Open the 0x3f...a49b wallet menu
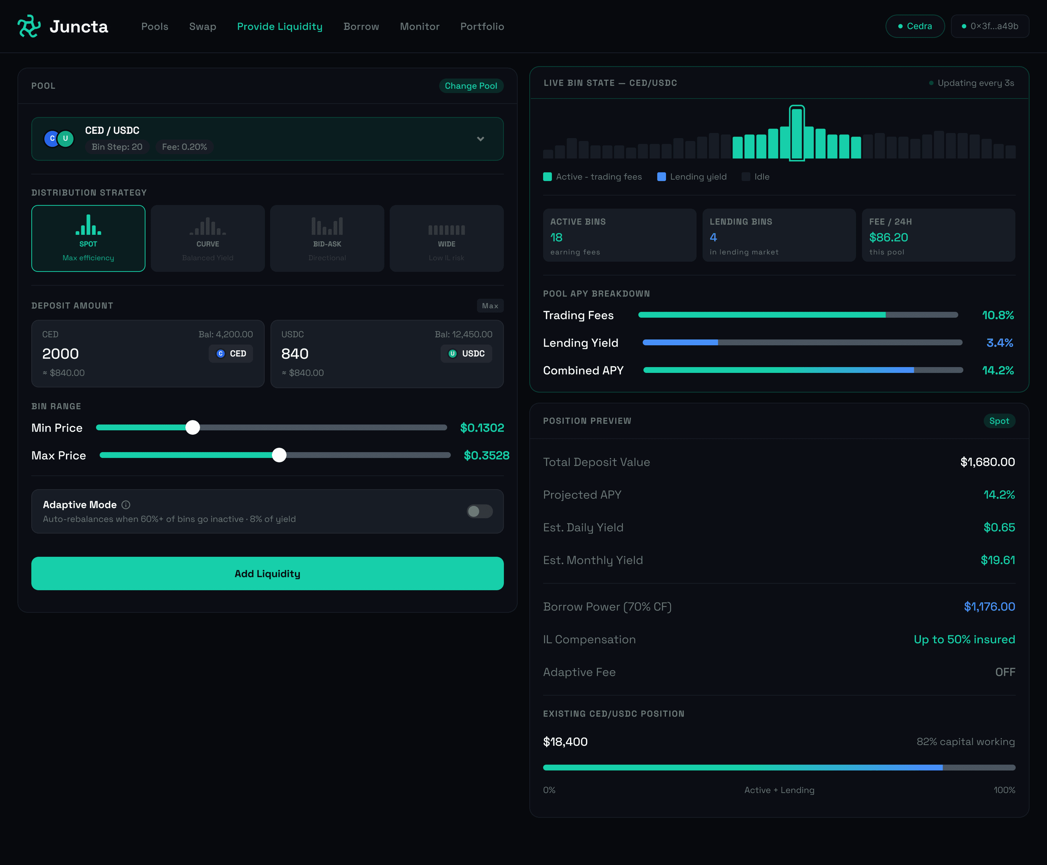Viewport: 1047px width, 865px height. (990, 26)
